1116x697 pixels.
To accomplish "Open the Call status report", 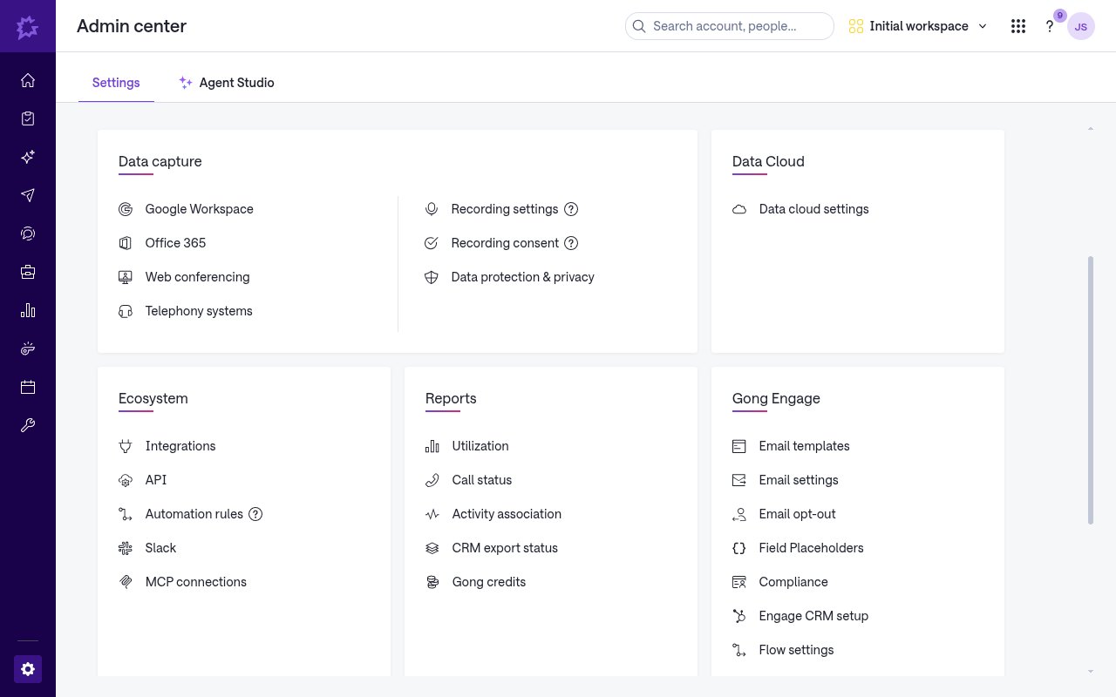I will click(482, 480).
